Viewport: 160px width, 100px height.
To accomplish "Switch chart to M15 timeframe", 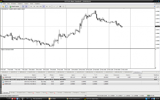I will click(x=37, y=6).
